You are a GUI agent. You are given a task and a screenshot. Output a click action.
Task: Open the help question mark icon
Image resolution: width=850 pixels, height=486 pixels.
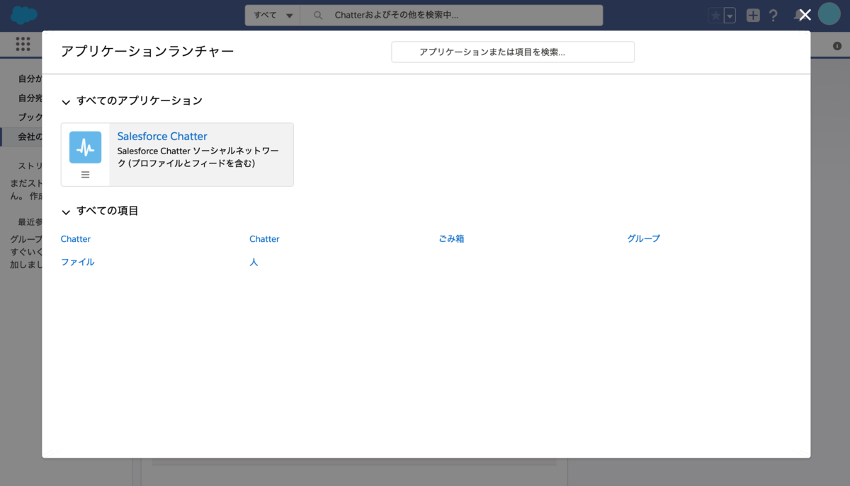tap(773, 14)
